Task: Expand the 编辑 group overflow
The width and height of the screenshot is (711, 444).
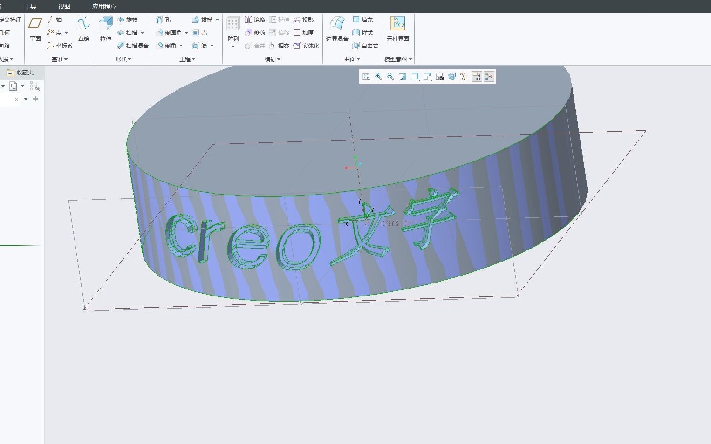Action: [273, 59]
